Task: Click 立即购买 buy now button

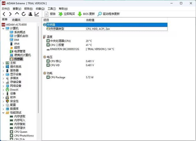Action: pyautogui.click(x=66, y=14)
